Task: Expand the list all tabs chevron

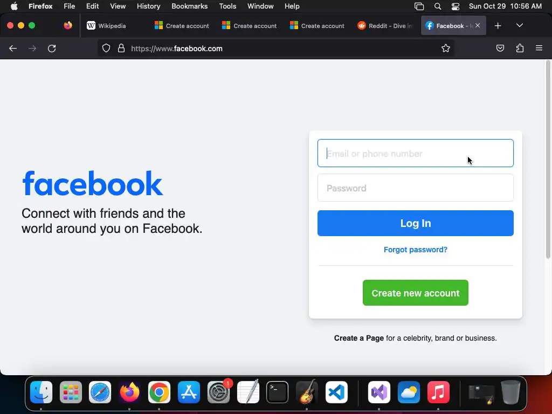Action: pos(520,25)
